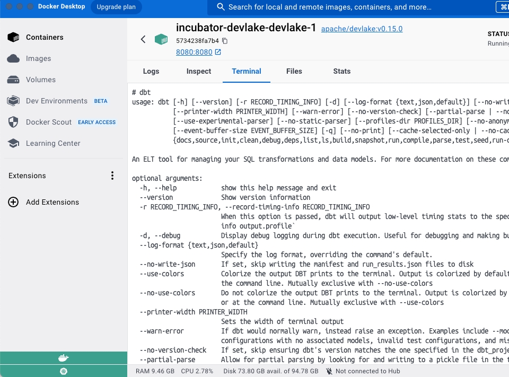Image resolution: width=509 pixels, height=377 pixels.
Task: Open the Stats tab
Action: point(342,71)
